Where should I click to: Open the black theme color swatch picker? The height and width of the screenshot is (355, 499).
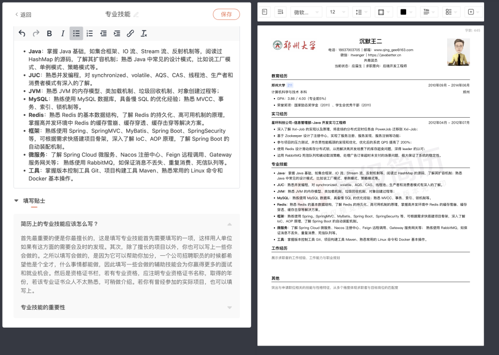(x=406, y=11)
